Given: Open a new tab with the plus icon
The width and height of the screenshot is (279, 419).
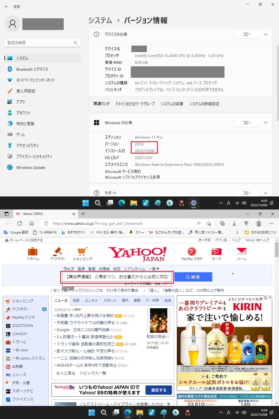Looking at the screenshot, I should 83,214.
